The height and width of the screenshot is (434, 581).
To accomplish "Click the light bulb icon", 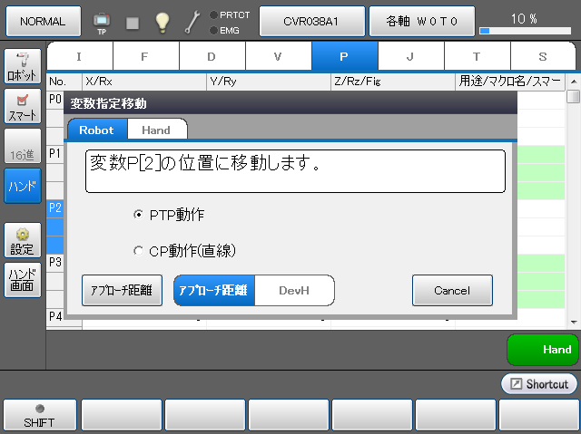I will 162,22.
